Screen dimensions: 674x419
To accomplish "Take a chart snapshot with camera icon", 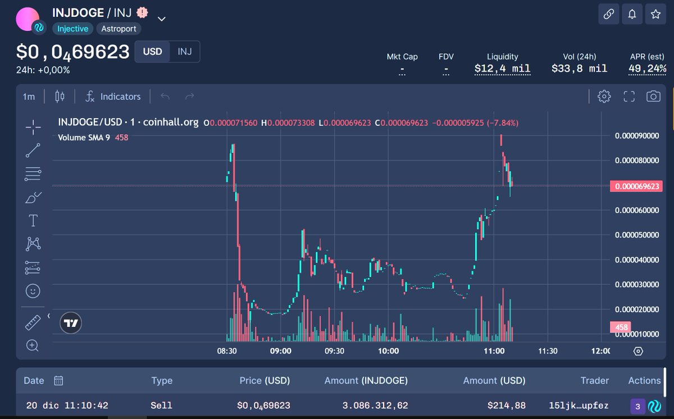I will coord(653,97).
